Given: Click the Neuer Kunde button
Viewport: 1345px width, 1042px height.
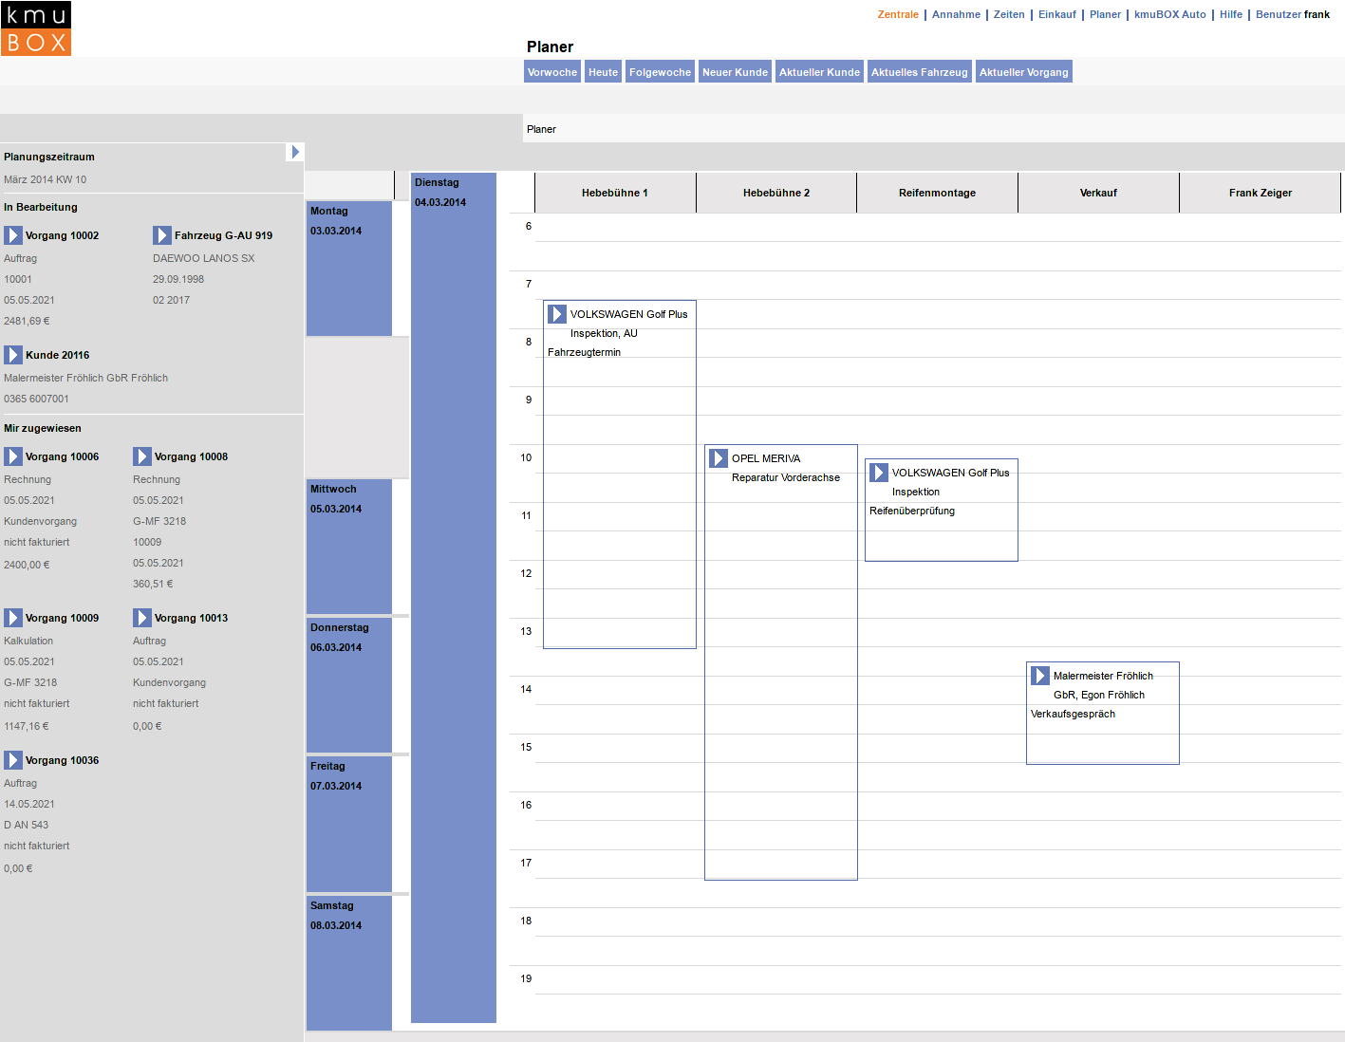Looking at the screenshot, I should tap(735, 72).
